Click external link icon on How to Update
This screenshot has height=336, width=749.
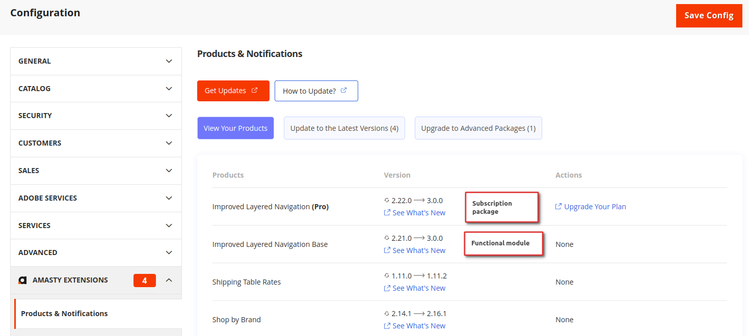tap(343, 90)
